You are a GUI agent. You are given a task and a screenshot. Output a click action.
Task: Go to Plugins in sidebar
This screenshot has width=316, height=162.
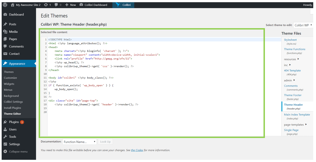tap(14, 122)
